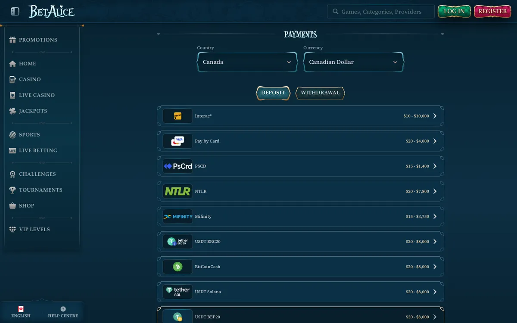Open the Challenges menu label
517x323 pixels.
pyautogui.click(x=37, y=174)
